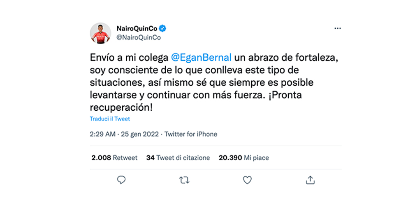Open the share tweet icon
Image resolution: width=415 pixels, height=205 pixels.
(311, 180)
